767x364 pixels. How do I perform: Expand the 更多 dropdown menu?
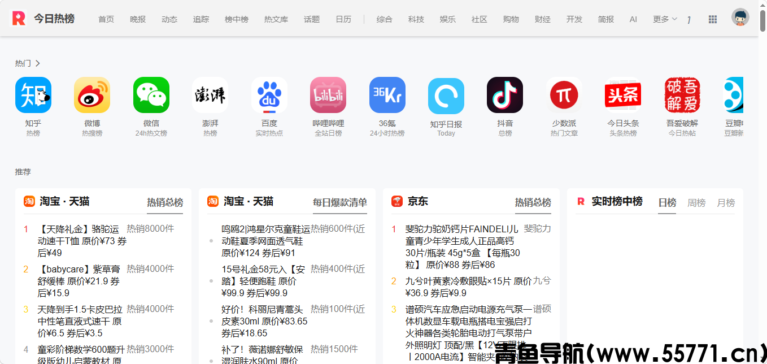[x=665, y=19]
